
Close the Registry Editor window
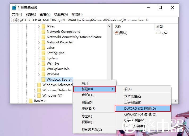[x=173, y=7]
